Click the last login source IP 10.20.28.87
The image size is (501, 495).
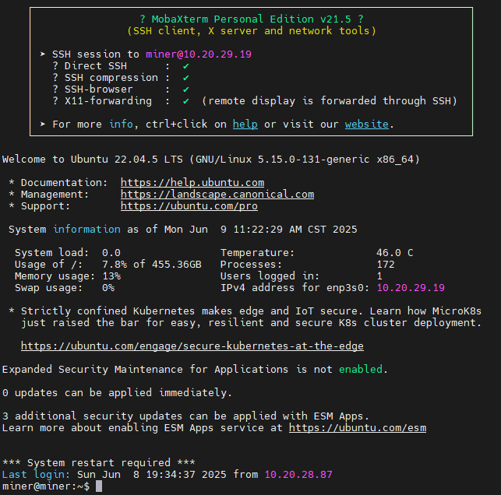[298, 475]
